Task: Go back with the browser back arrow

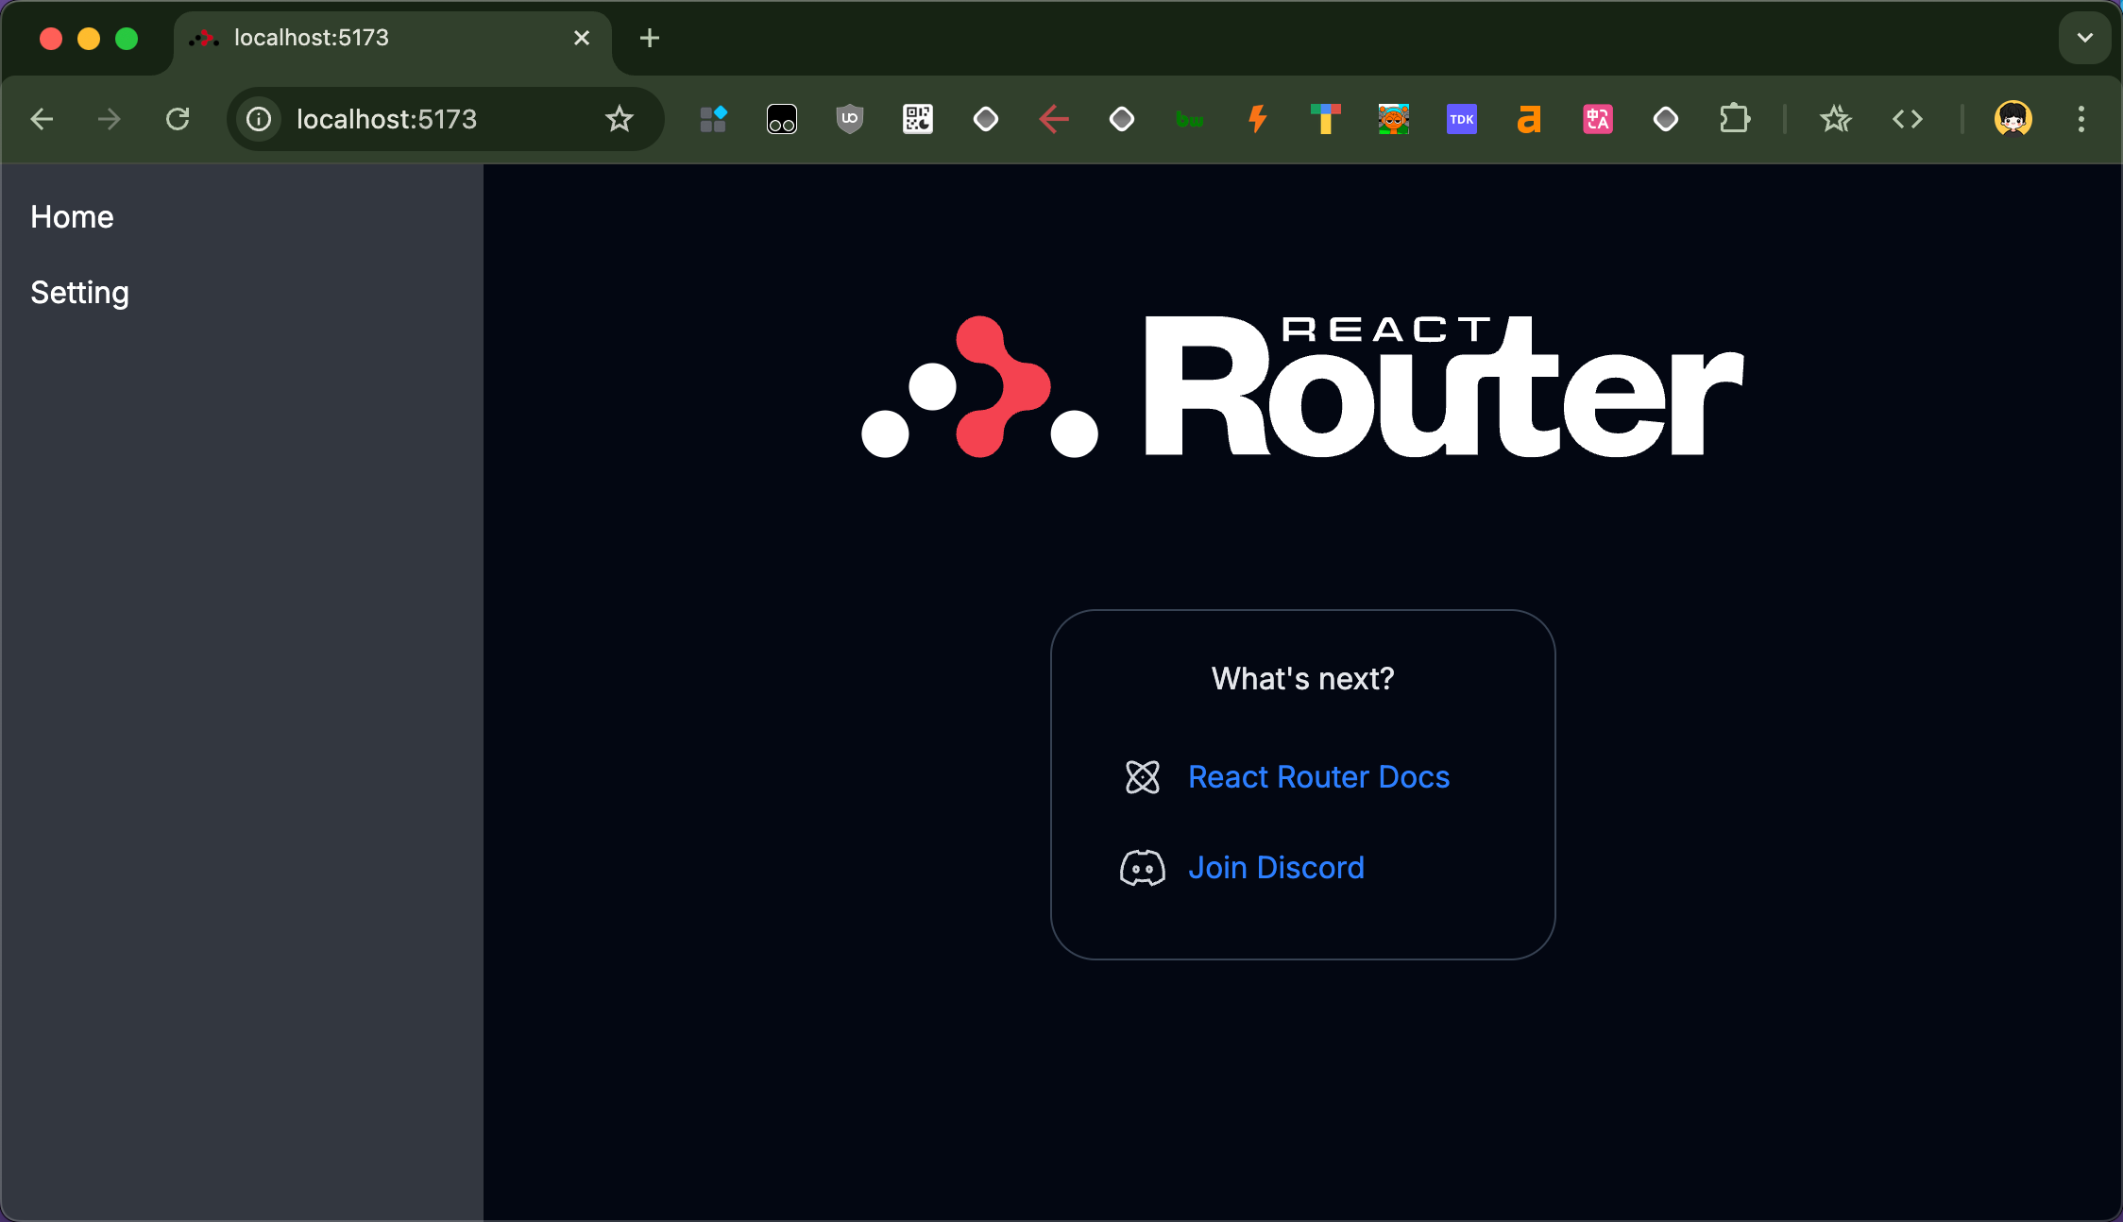Action: point(42,119)
